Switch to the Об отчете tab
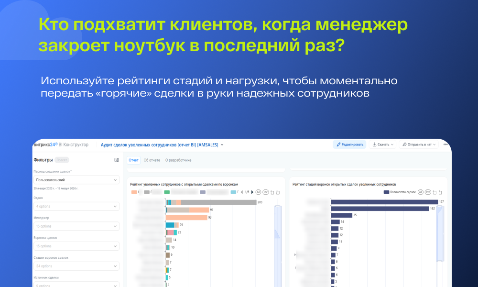Image resolution: width=478 pixels, height=287 pixels. pyautogui.click(x=152, y=160)
